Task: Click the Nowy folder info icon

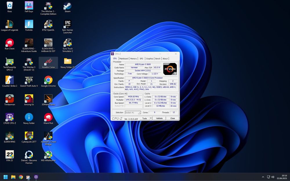Action: click(x=29, y=119)
